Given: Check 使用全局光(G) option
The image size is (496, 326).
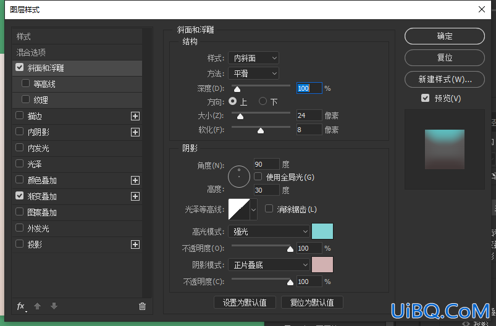Looking at the screenshot, I should 258,177.
